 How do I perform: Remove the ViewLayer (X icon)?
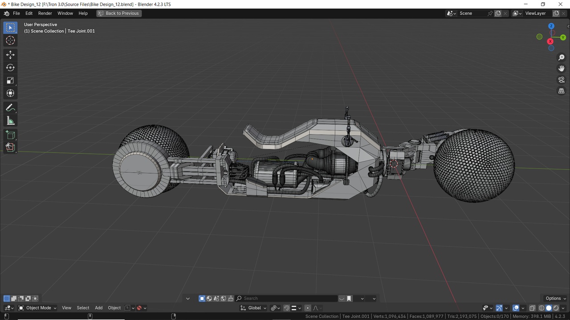point(563,13)
